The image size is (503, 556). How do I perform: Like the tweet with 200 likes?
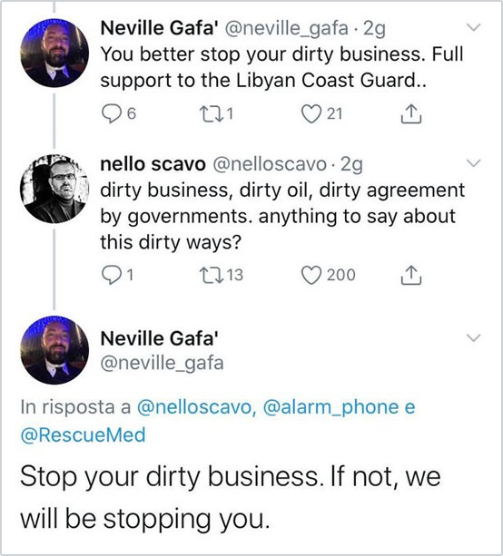click(x=311, y=275)
